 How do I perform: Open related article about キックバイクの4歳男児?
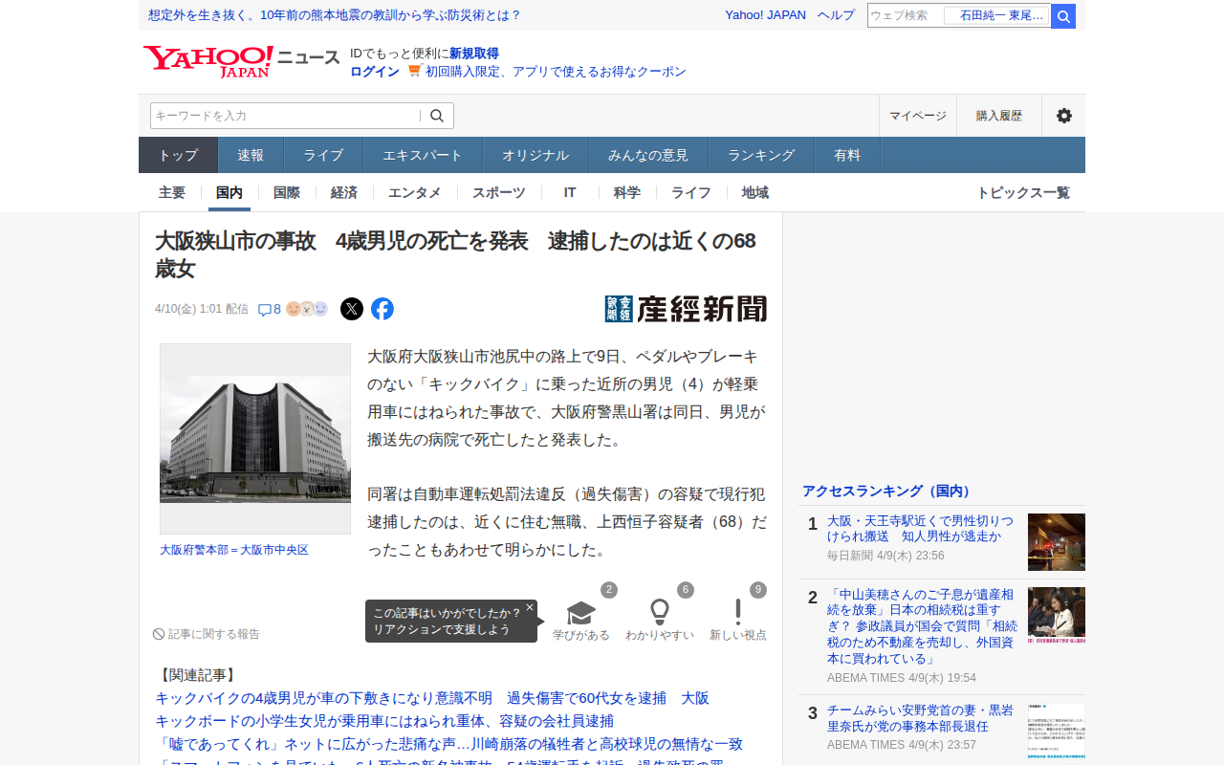point(432,698)
